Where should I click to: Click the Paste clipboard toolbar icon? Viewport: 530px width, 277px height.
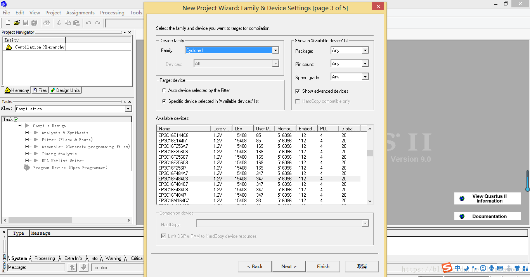coord(76,23)
